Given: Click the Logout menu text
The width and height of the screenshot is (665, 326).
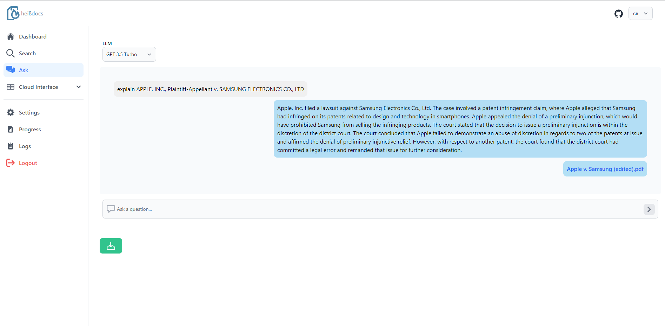Looking at the screenshot, I should [x=28, y=163].
